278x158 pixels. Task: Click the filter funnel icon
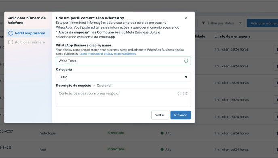tap(204, 23)
